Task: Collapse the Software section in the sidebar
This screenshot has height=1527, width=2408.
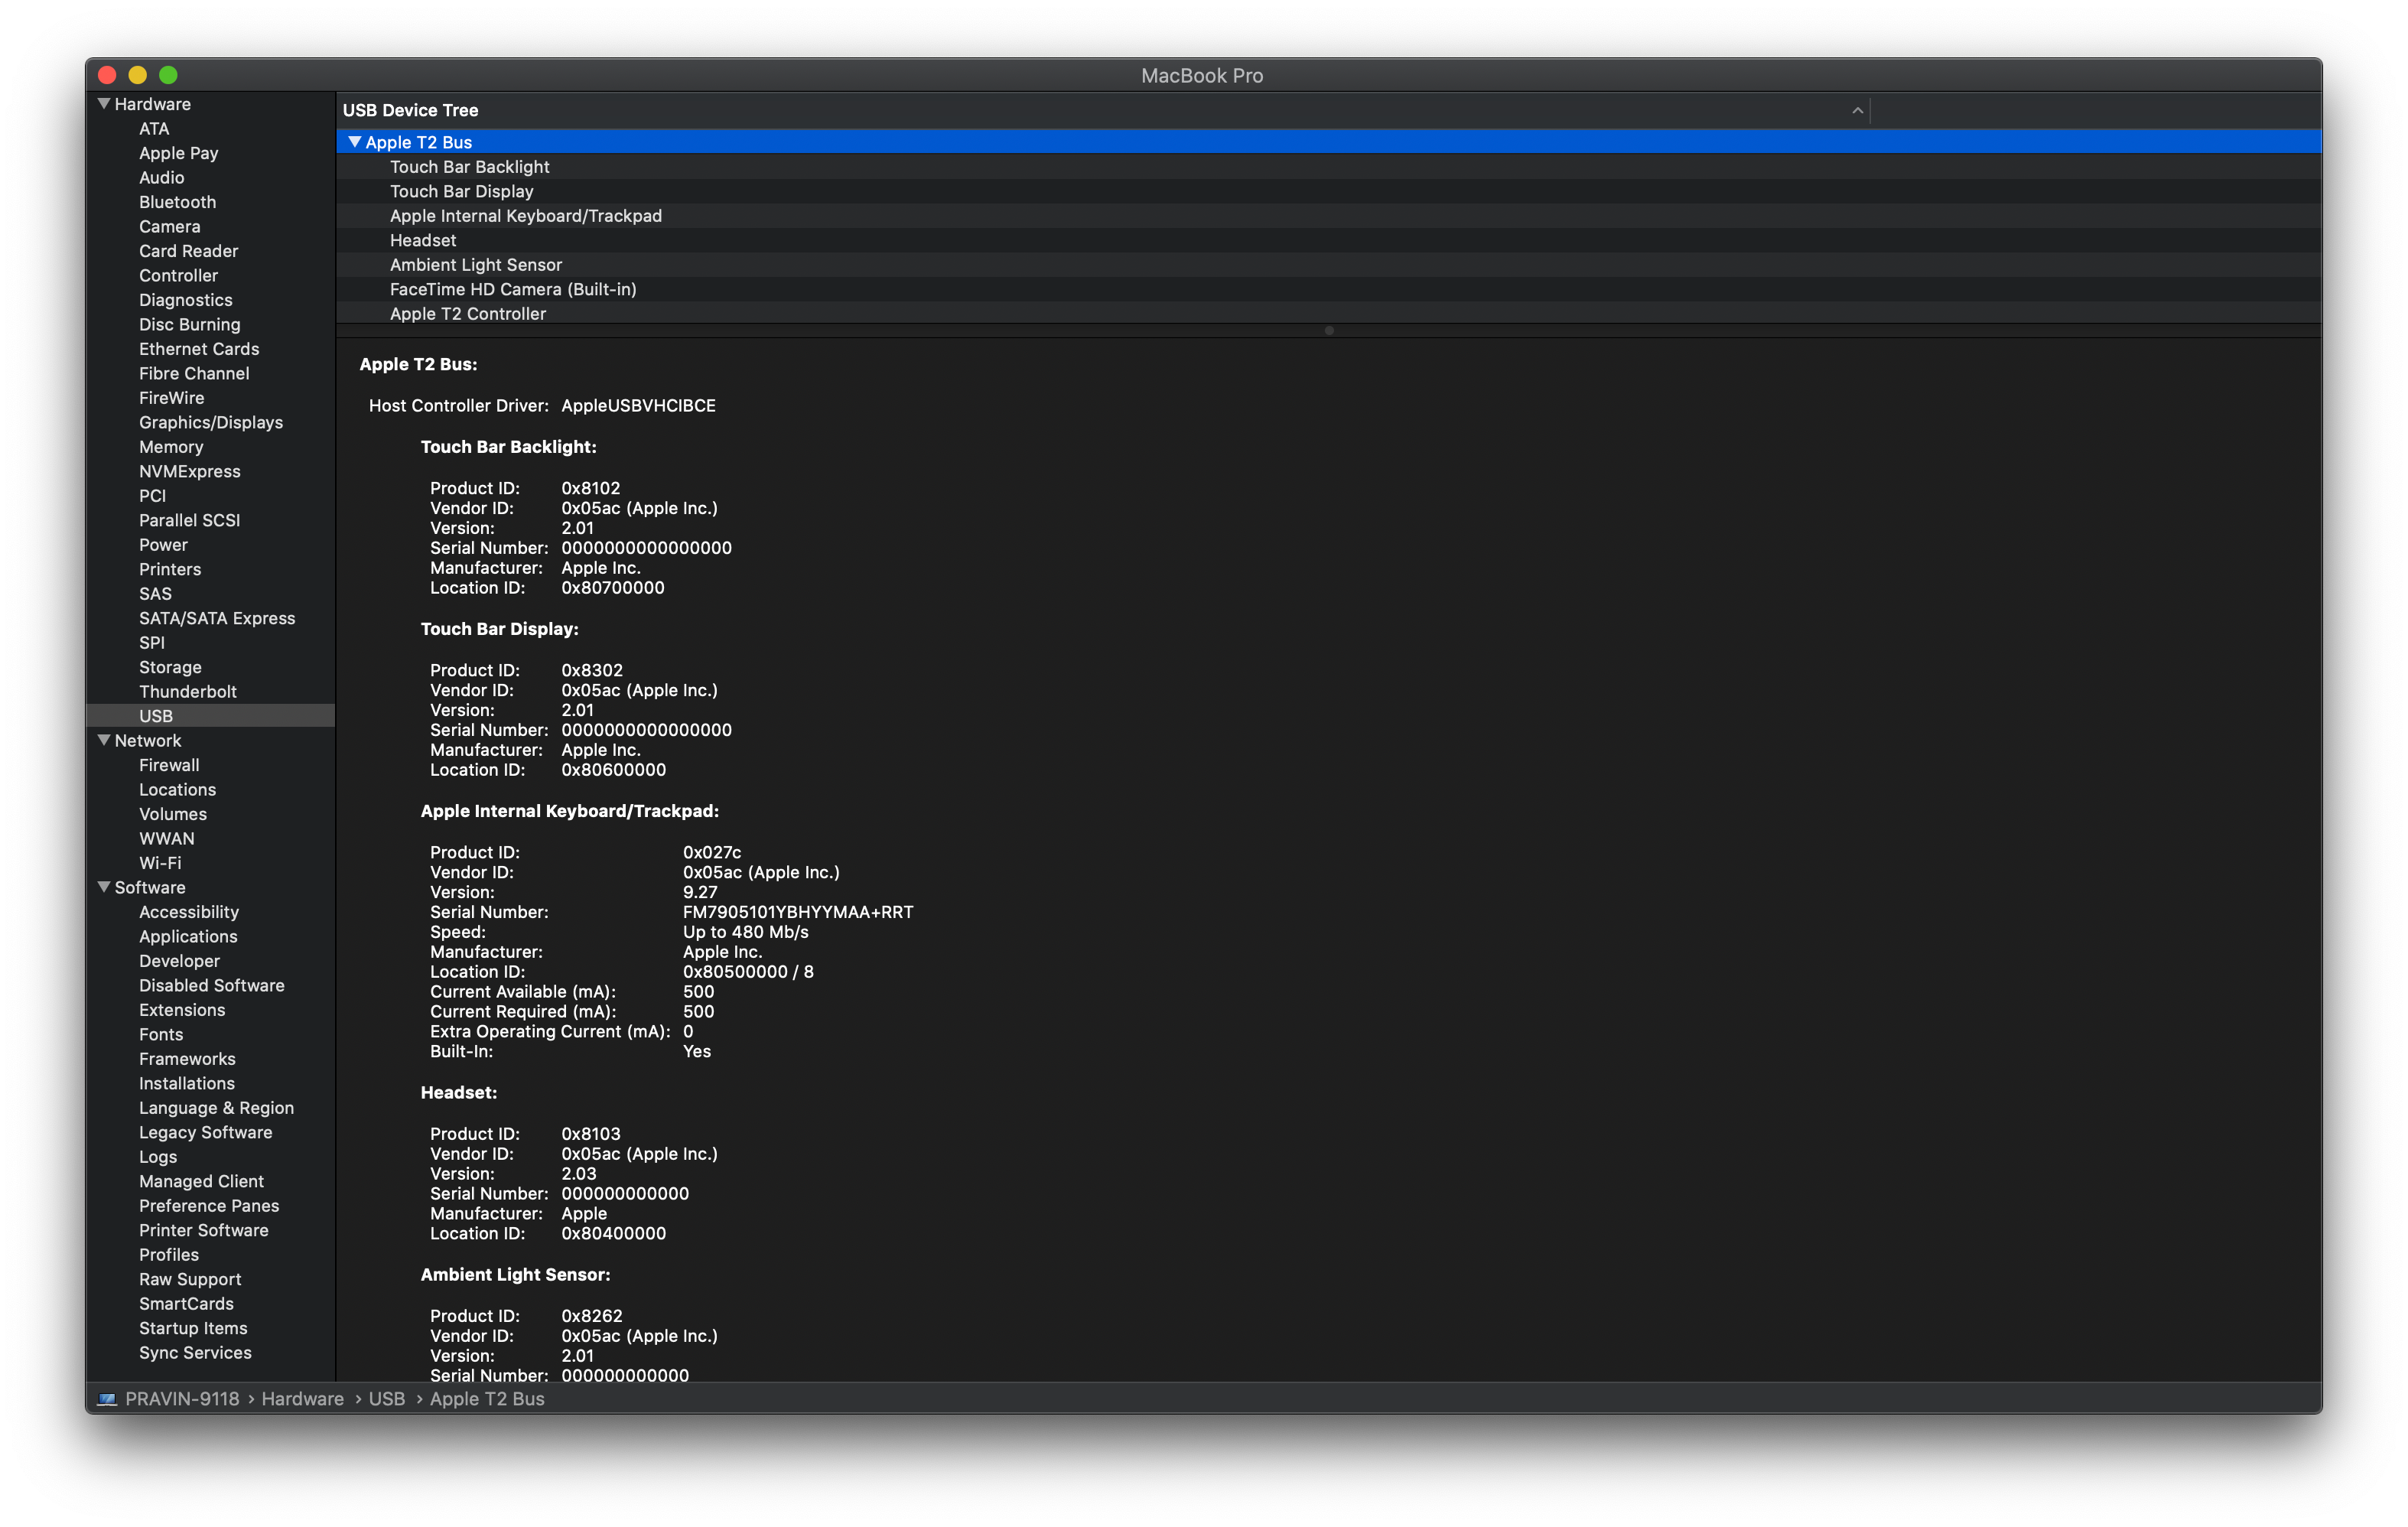Action: pyautogui.click(x=104, y=887)
